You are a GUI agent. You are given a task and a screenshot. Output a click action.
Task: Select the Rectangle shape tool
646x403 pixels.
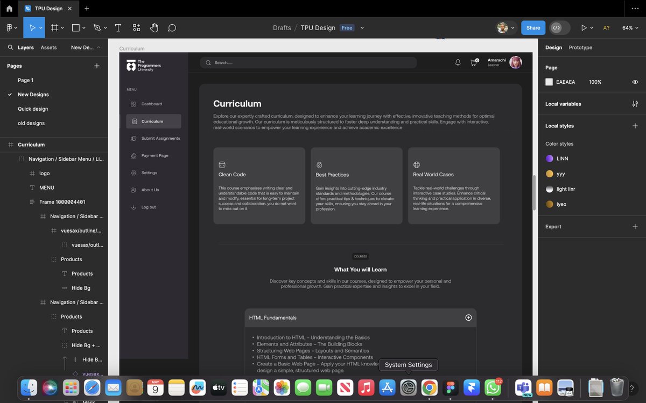[76, 27]
